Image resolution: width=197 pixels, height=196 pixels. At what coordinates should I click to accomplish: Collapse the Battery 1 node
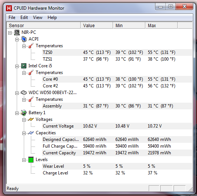[x=17, y=113]
